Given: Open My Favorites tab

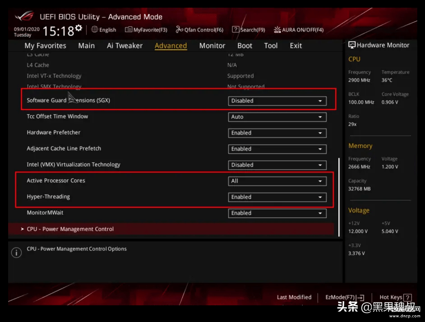Looking at the screenshot, I should click(x=45, y=46).
